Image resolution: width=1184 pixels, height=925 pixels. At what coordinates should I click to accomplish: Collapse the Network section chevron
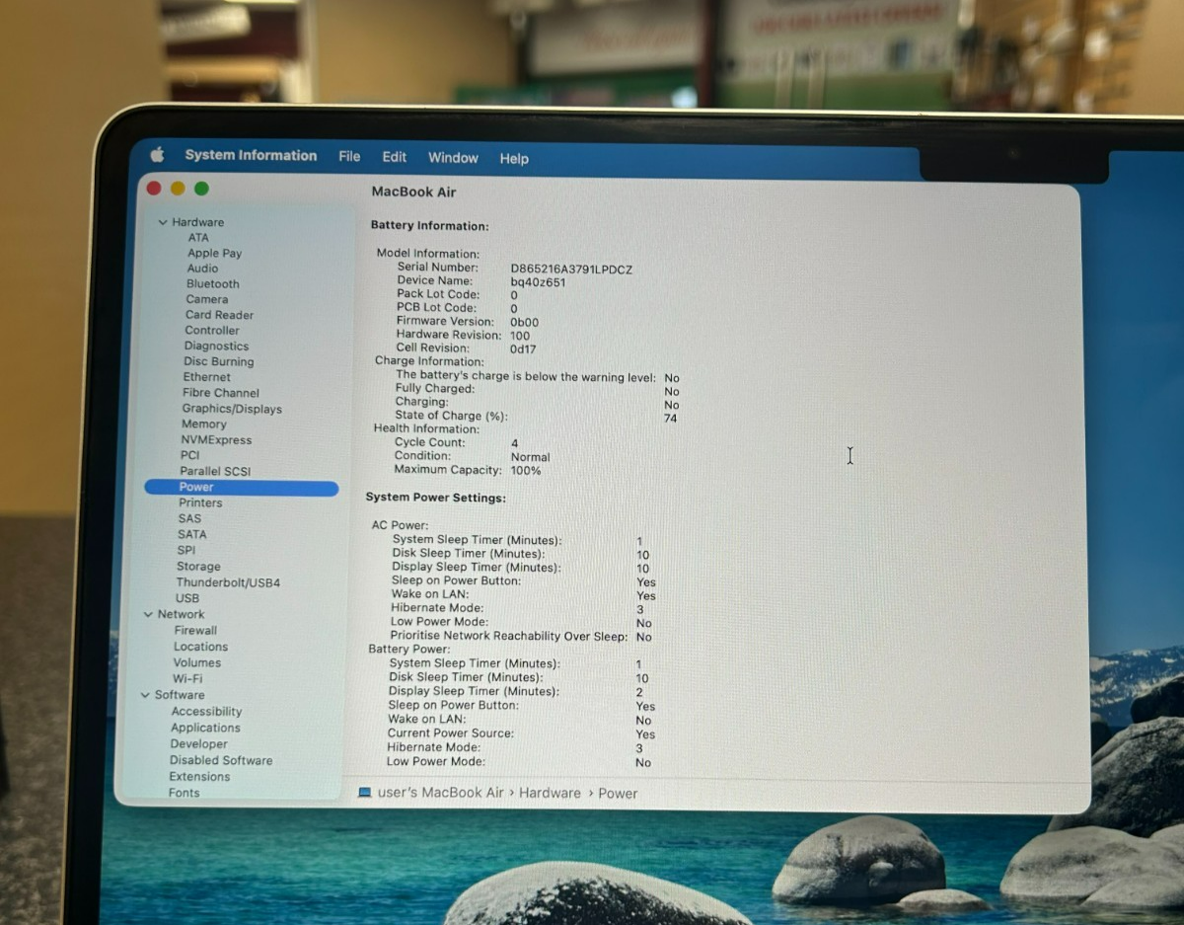[x=148, y=614]
